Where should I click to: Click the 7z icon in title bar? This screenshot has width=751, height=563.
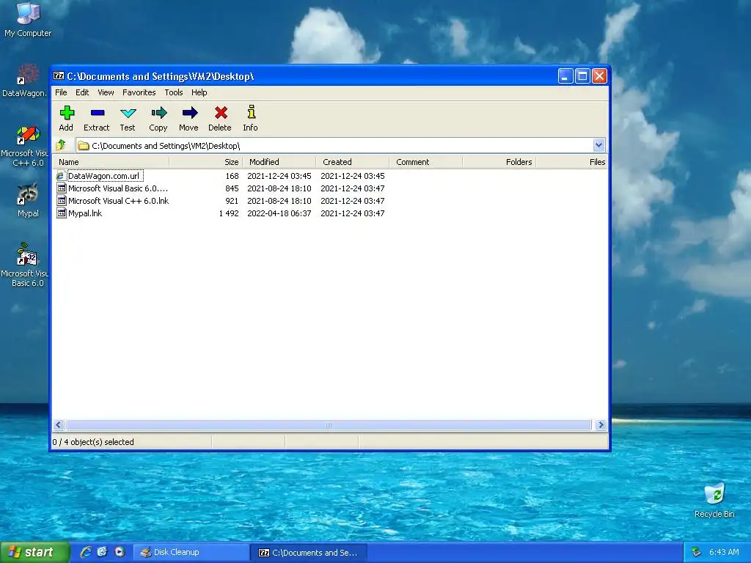[x=59, y=76]
